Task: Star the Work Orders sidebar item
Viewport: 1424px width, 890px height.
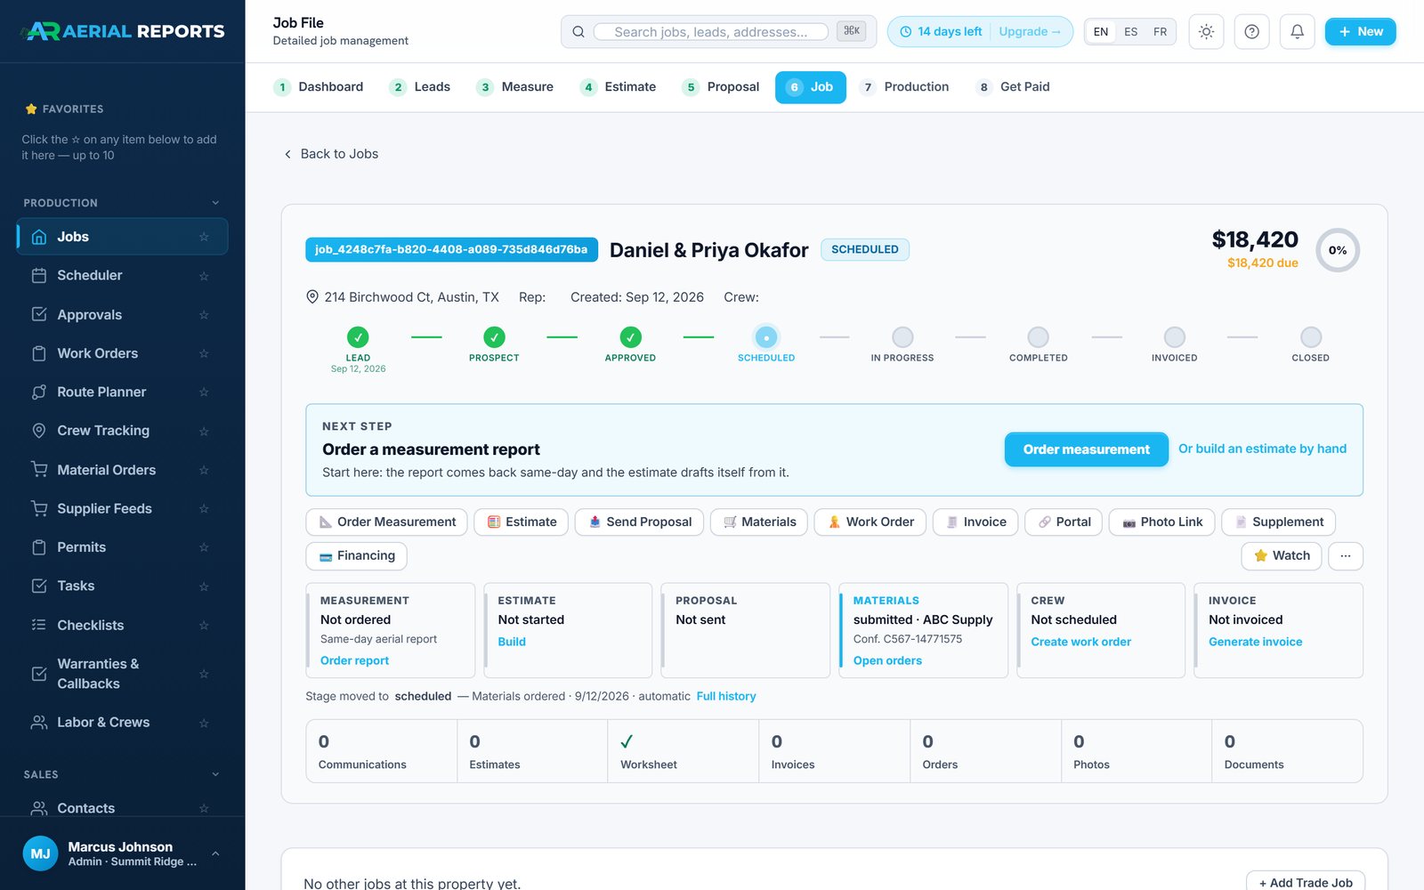Action: (x=204, y=353)
